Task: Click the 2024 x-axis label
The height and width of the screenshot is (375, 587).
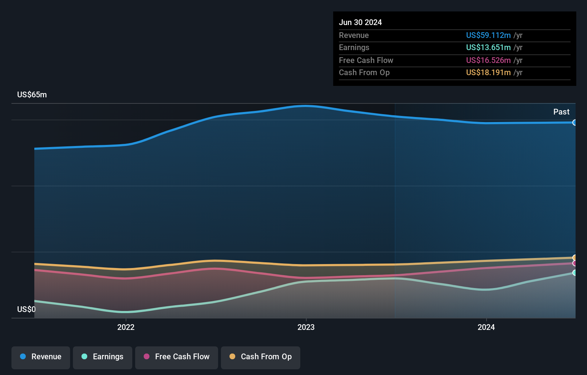Action: pyautogui.click(x=486, y=327)
